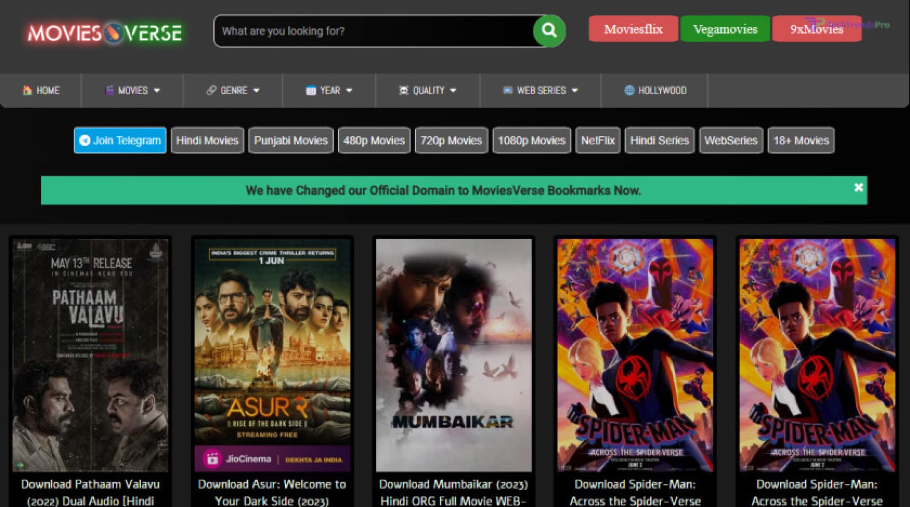Expand the GENRE dropdown arrow
Viewport: 910px width, 507px height.
256,90
